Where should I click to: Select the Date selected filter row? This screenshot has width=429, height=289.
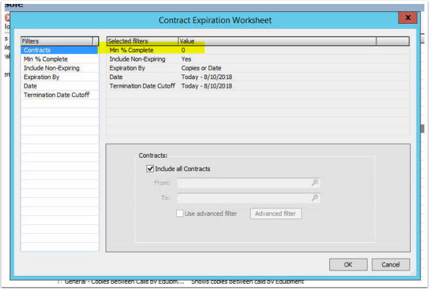(x=258, y=77)
